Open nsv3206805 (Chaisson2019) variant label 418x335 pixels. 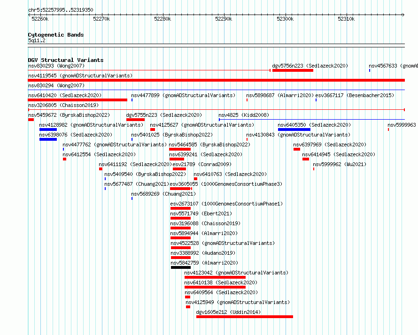[63, 105]
